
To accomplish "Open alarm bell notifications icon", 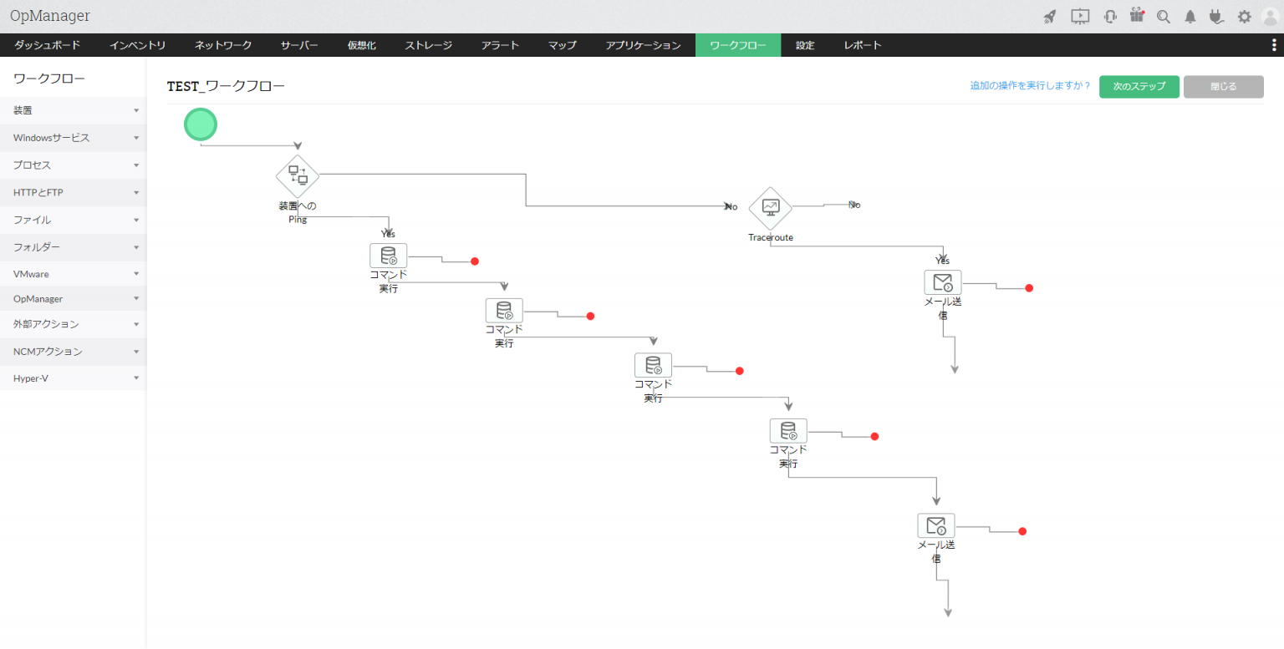I will [1190, 16].
